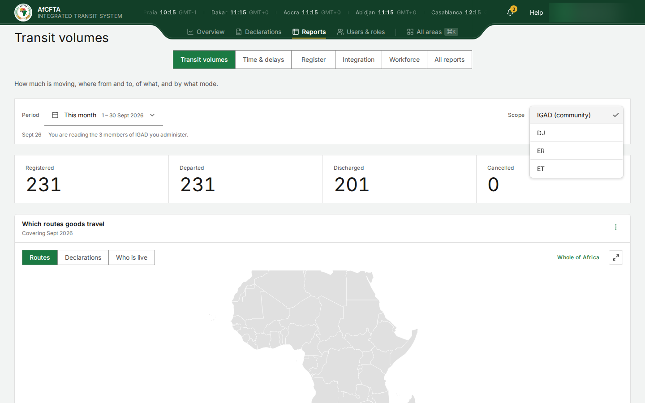Click the calendar icon in Period
The image size is (645, 403).
[55, 115]
